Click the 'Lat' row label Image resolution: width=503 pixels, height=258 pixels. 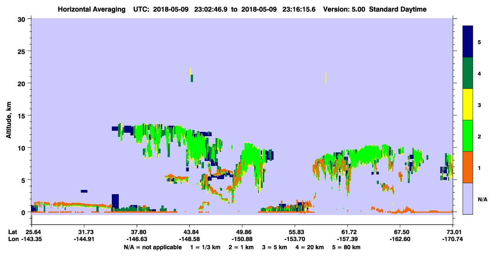tap(13, 232)
